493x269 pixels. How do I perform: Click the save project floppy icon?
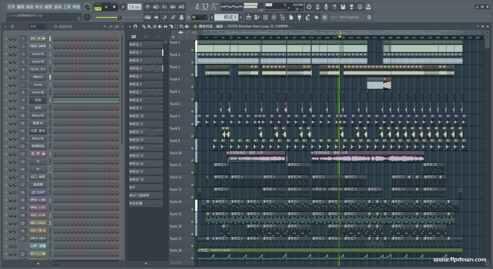343,7
